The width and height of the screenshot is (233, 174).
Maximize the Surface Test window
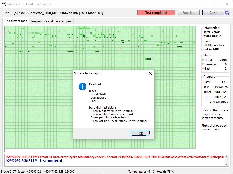[x=215, y=4]
